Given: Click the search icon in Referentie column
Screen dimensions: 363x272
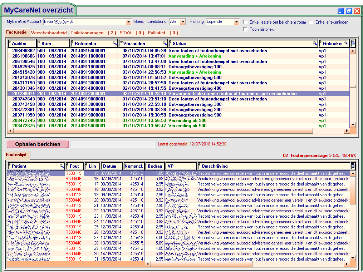Looking at the screenshot, I should coord(114,43).
